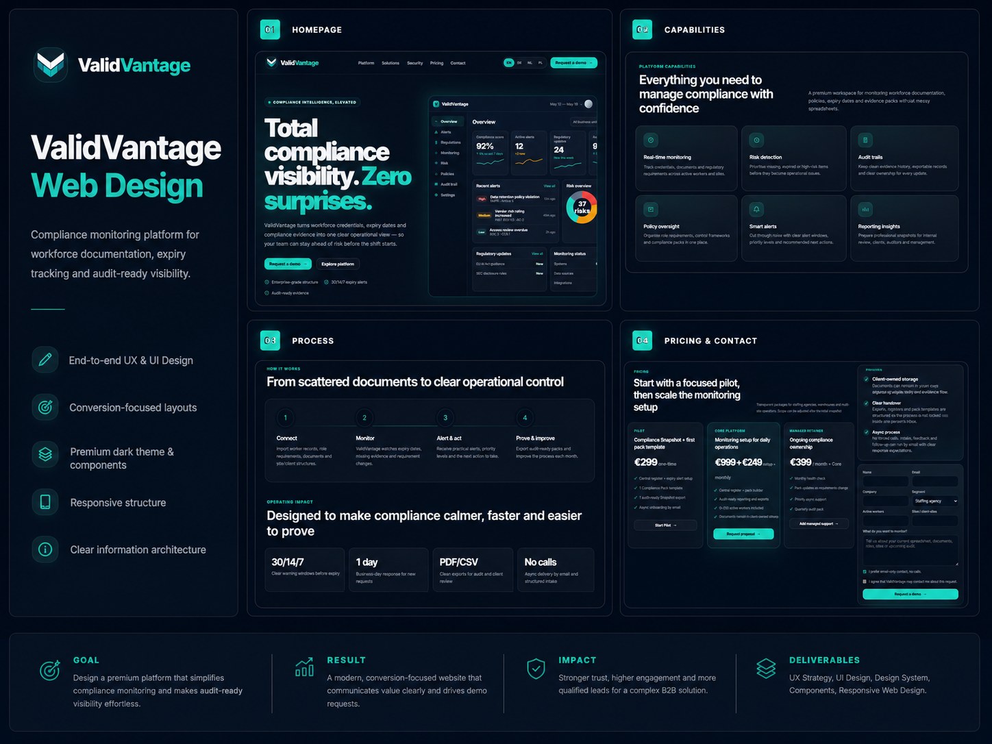The width and height of the screenshot is (992, 744).
Task: Click the Compliance score 92% card
Action: pyautogui.click(x=491, y=153)
